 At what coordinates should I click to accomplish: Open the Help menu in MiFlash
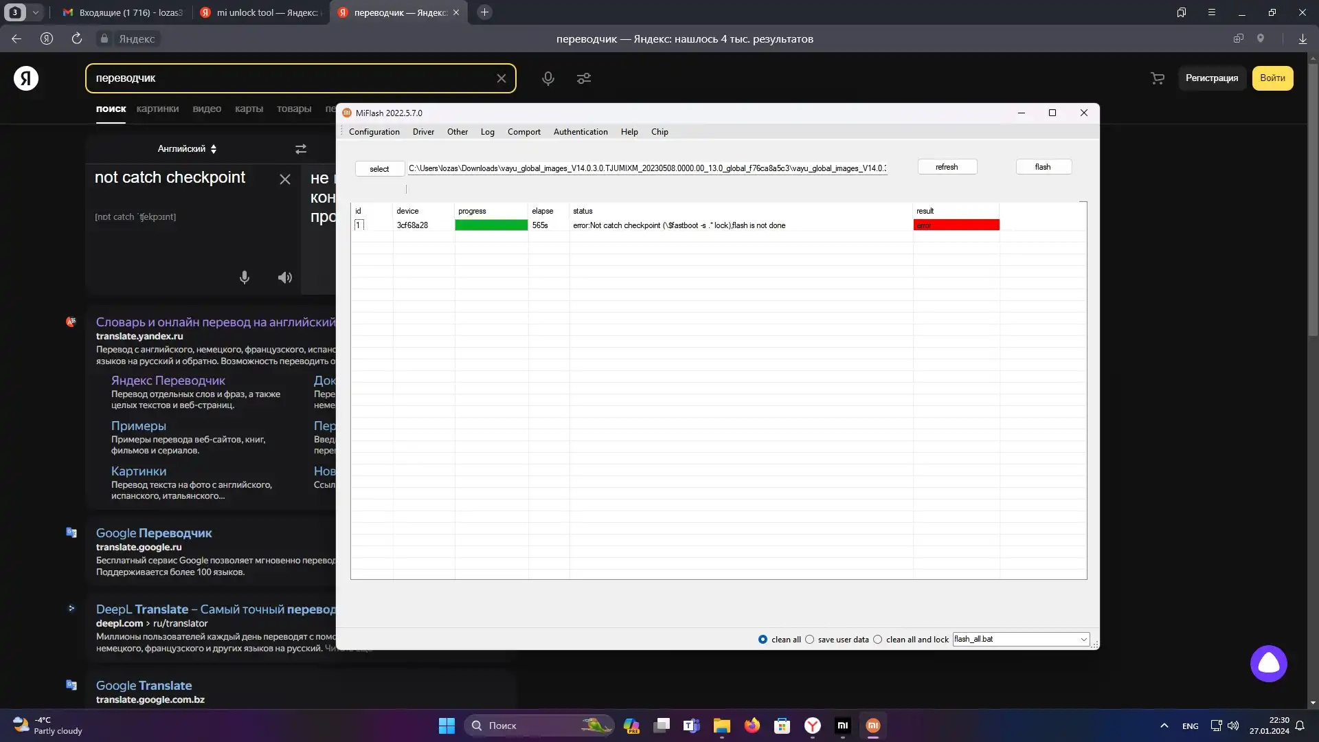pos(629,132)
